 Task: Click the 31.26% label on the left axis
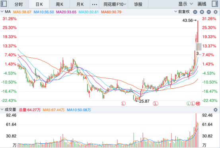coord(10,19)
